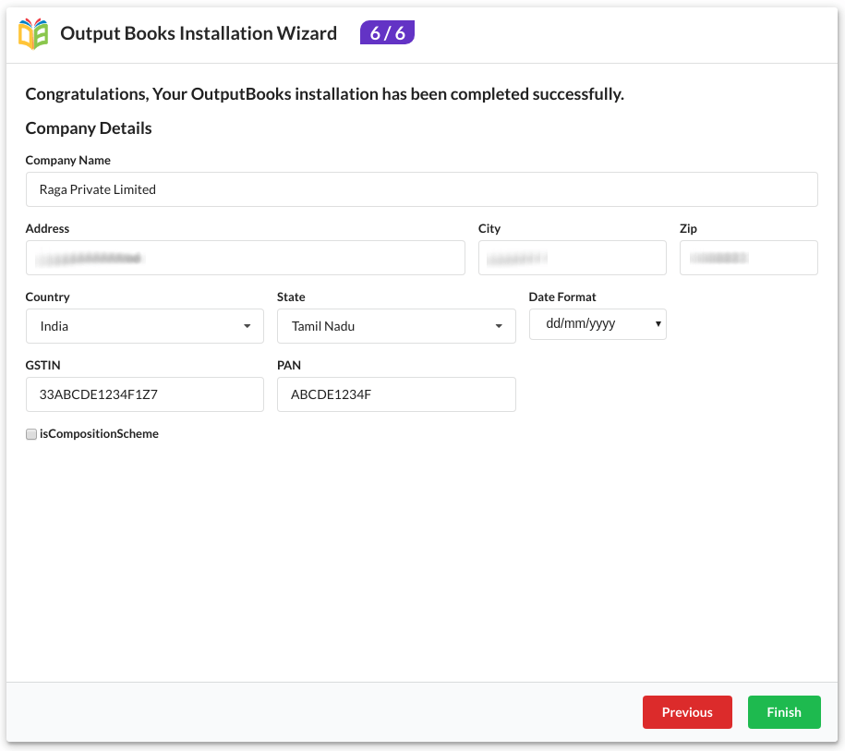Click the 6/6 step indicator badge
Image resolution: width=845 pixels, height=751 pixels.
point(387,33)
